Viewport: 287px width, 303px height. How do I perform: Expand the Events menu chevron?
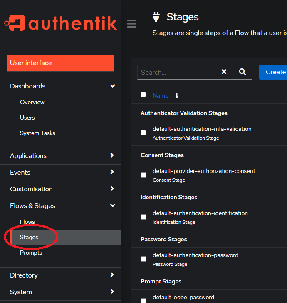(x=112, y=172)
